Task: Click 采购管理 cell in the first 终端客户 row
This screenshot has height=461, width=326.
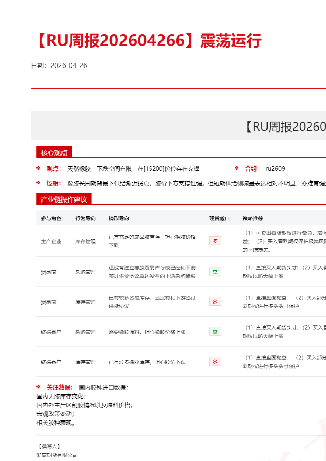Action: coord(86,332)
